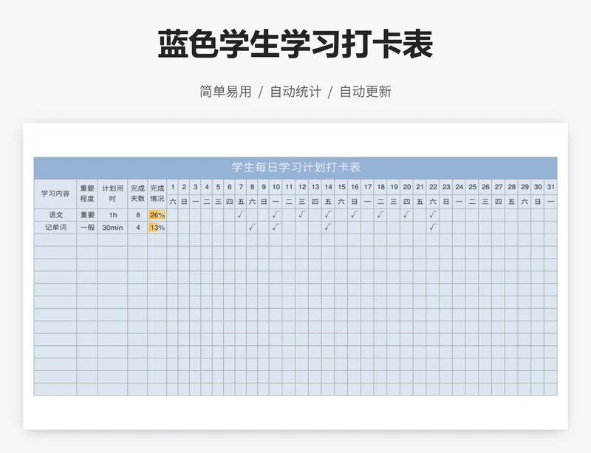Screen dimensions: 591x453
Task: Click the 蓝色学生学习打卡表 main title
Action: (x=295, y=44)
